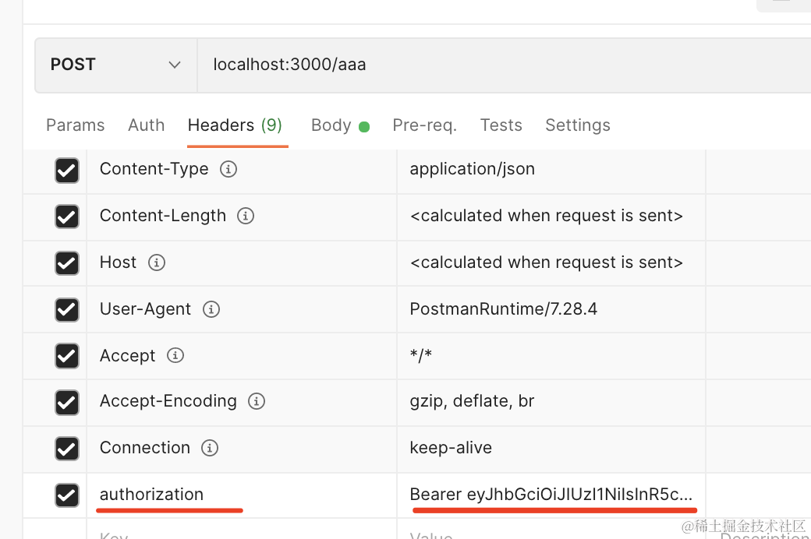
Task: Open the request Settings tab
Action: [x=577, y=125]
